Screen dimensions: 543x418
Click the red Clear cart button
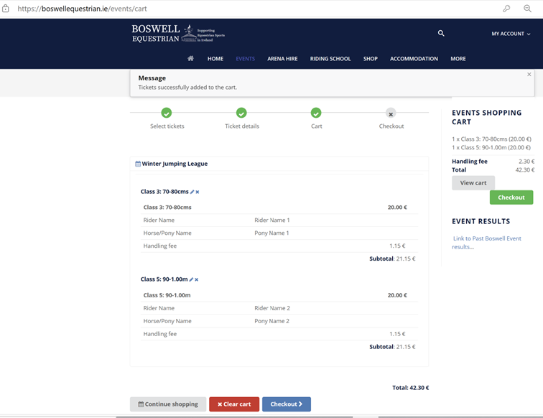234,404
